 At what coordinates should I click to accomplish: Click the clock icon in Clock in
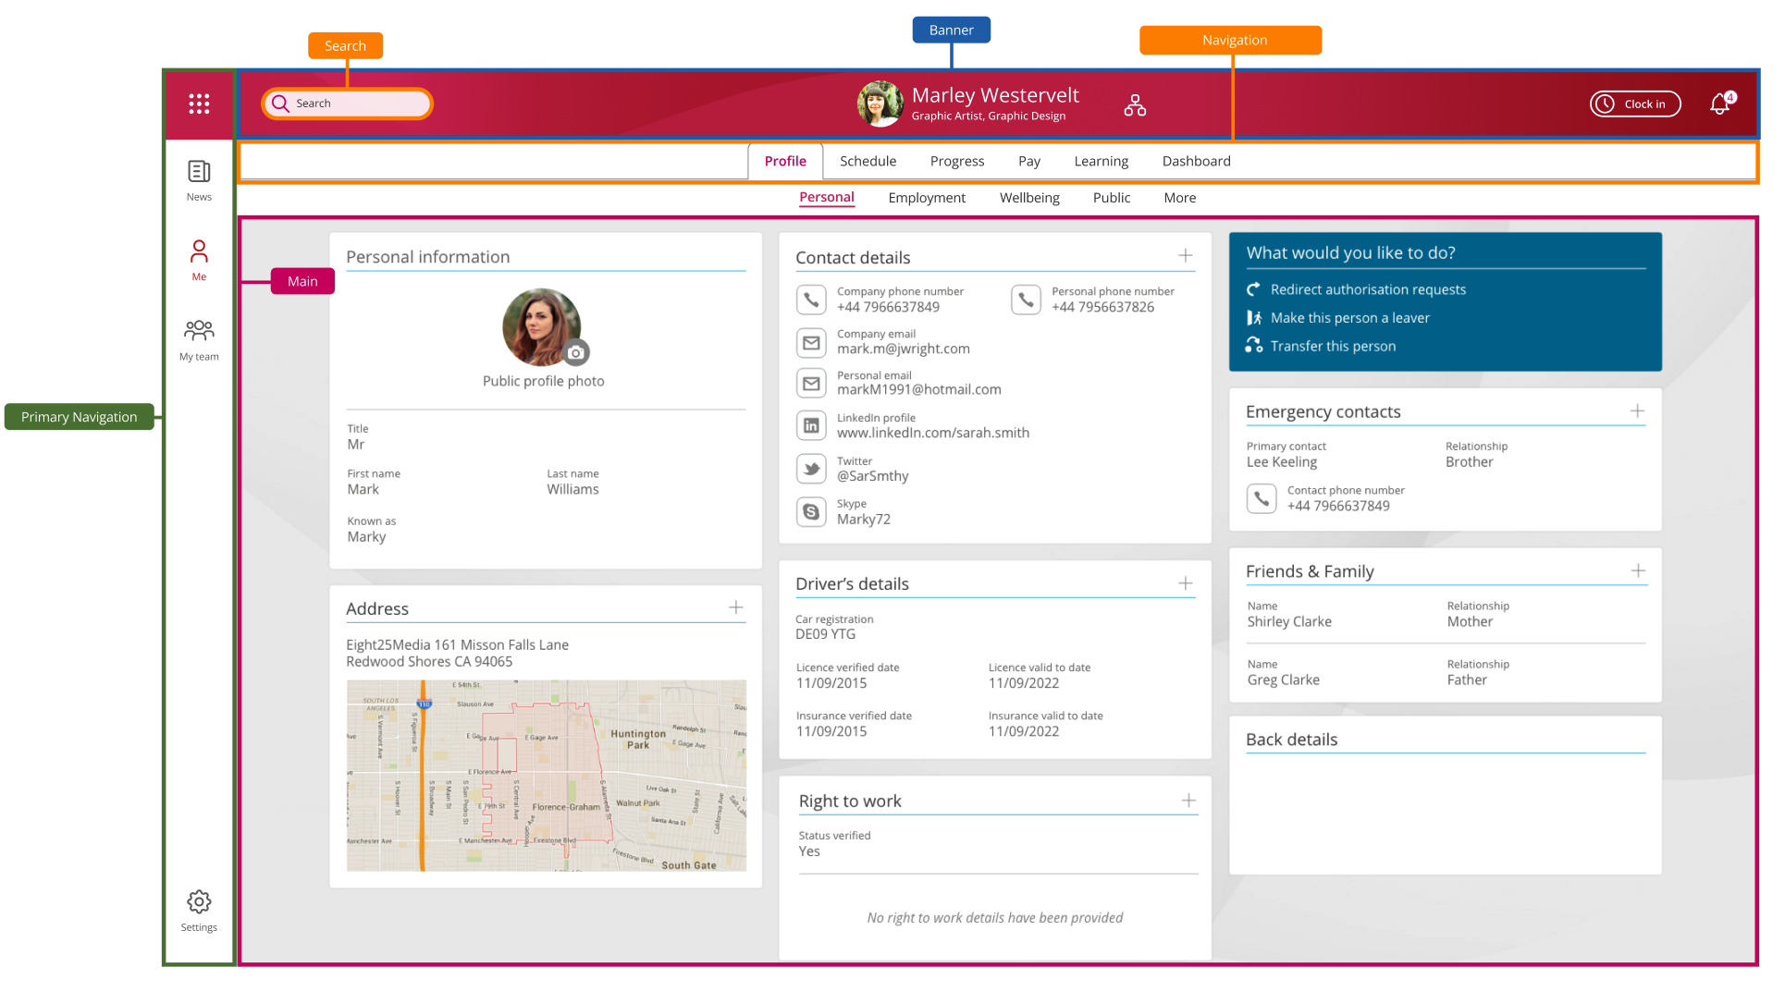pyautogui.click(x=1606, y=104)
